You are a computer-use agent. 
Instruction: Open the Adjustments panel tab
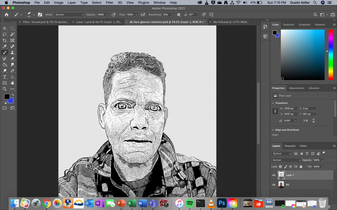pos(297,88)
